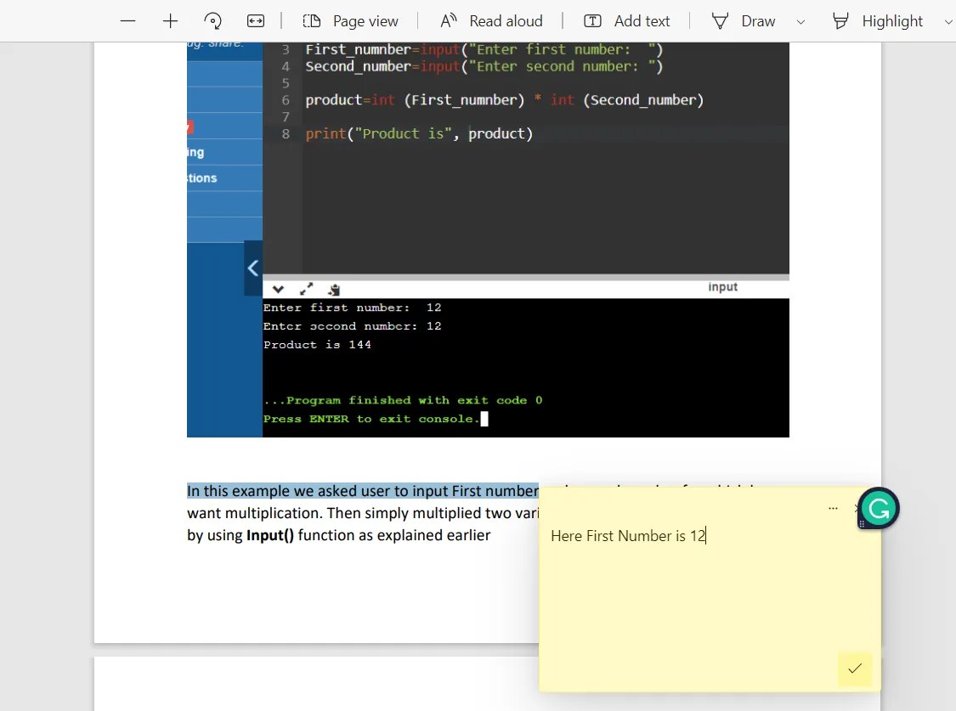Toggle the input label on the console

(722, 286)
